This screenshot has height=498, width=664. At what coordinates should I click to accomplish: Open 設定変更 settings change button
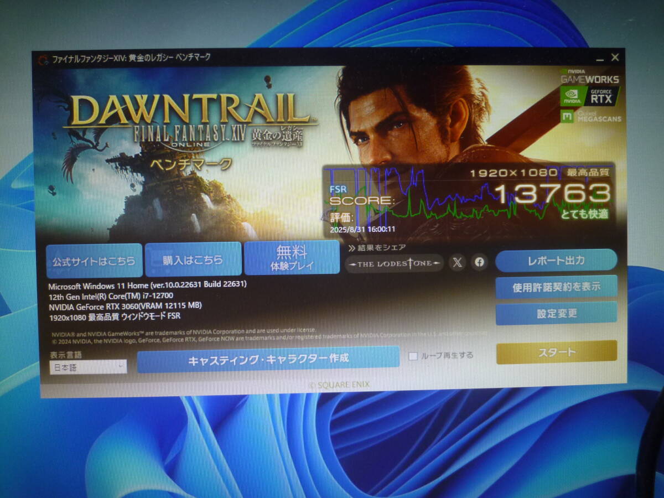(556, 313)
